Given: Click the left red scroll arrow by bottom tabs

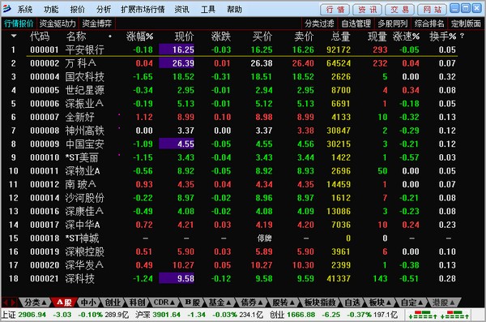Looking at the screenshot, I should coord(6,302).
